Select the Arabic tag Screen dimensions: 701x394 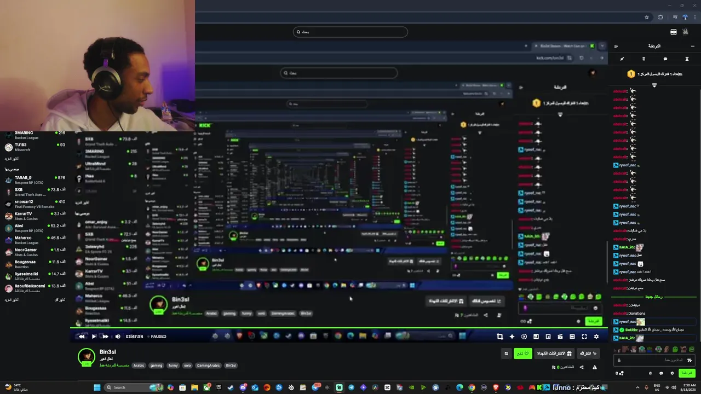point(139,366)
